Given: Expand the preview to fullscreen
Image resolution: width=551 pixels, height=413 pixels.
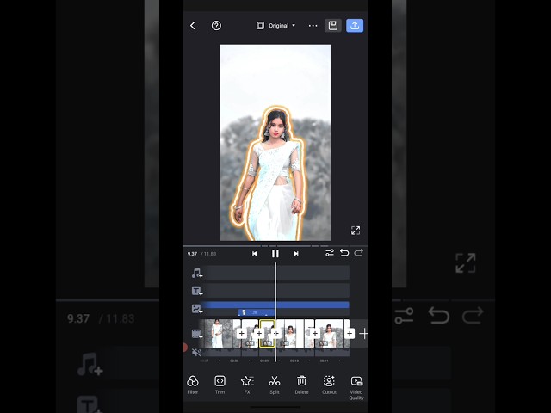Looking at the screenshot, I should [x=356, y=231].
